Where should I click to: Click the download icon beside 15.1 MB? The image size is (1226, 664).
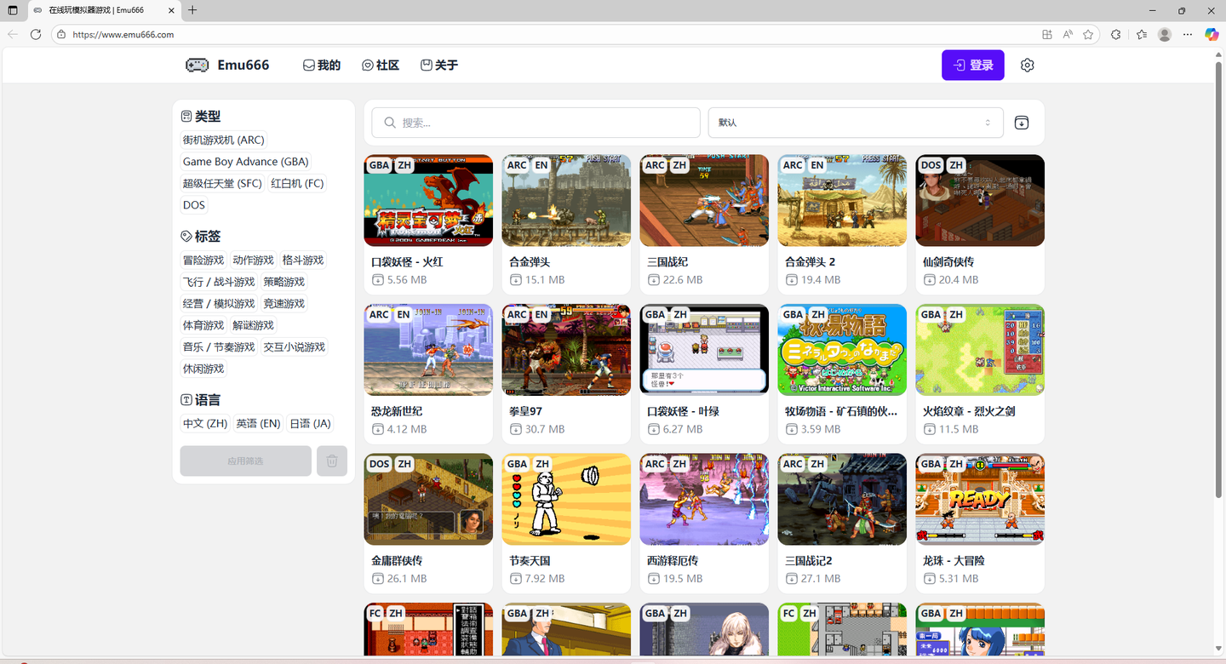pos(516,280)
